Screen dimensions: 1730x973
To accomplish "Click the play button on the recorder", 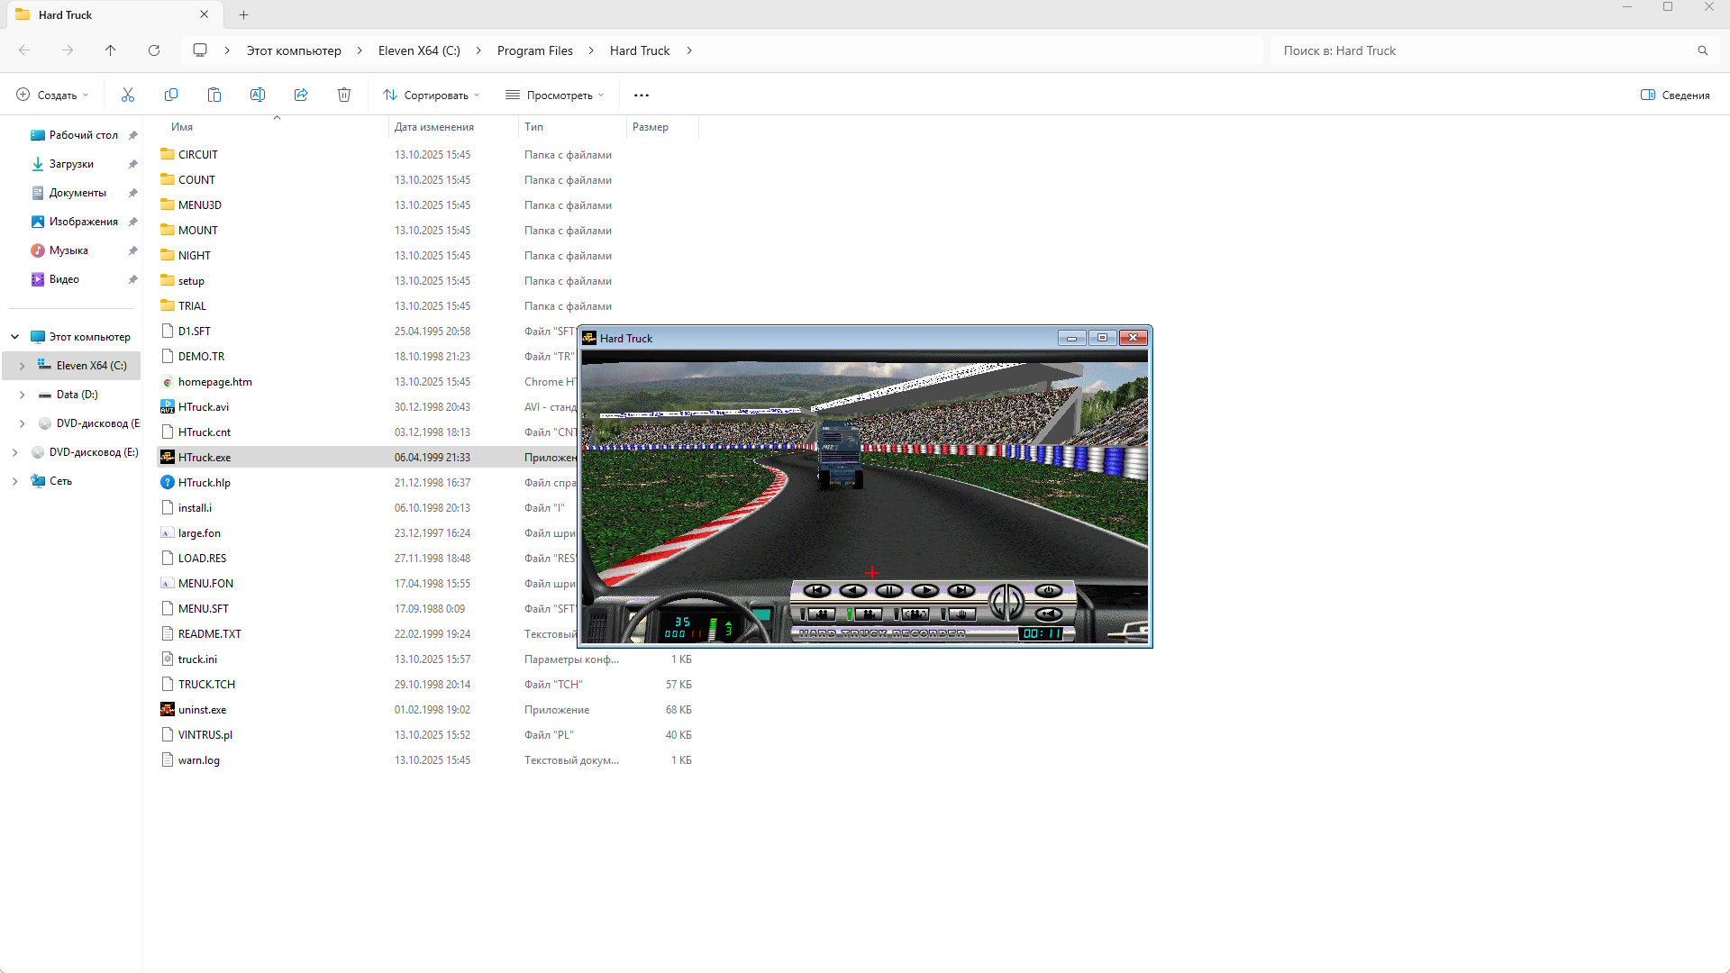I will pyautogui.click(x=925, y=591).
